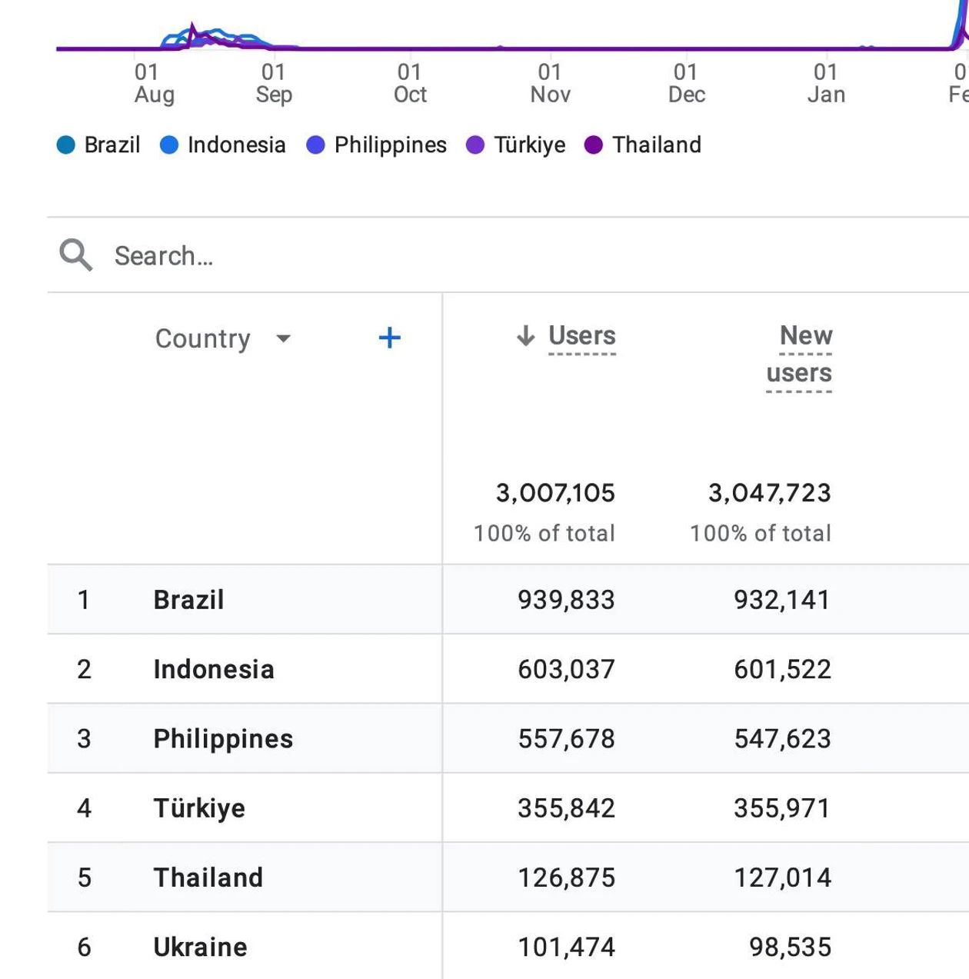The image size is (969, 979).
Task: Click the search magnifier icon
Action: [x=75, y=255]
